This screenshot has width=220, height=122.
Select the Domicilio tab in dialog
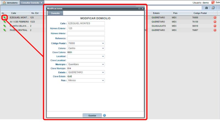tap(55, 13)
